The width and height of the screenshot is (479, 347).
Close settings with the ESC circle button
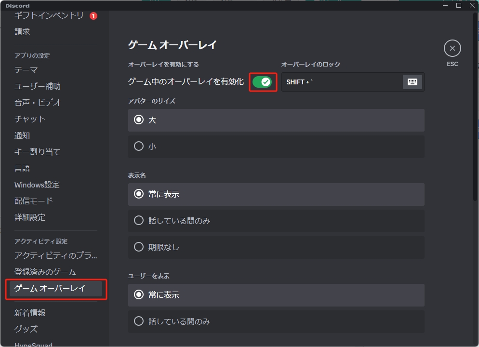[452, 48]
